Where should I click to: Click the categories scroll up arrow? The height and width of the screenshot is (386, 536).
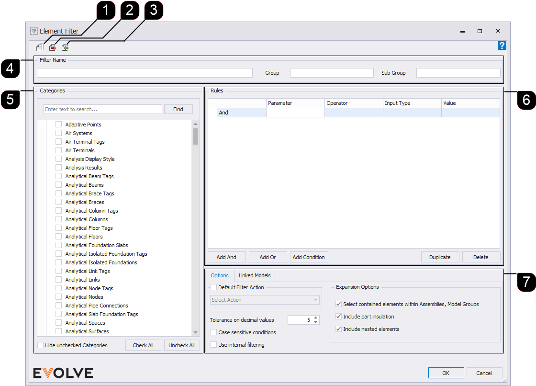(x=196, y=124)
